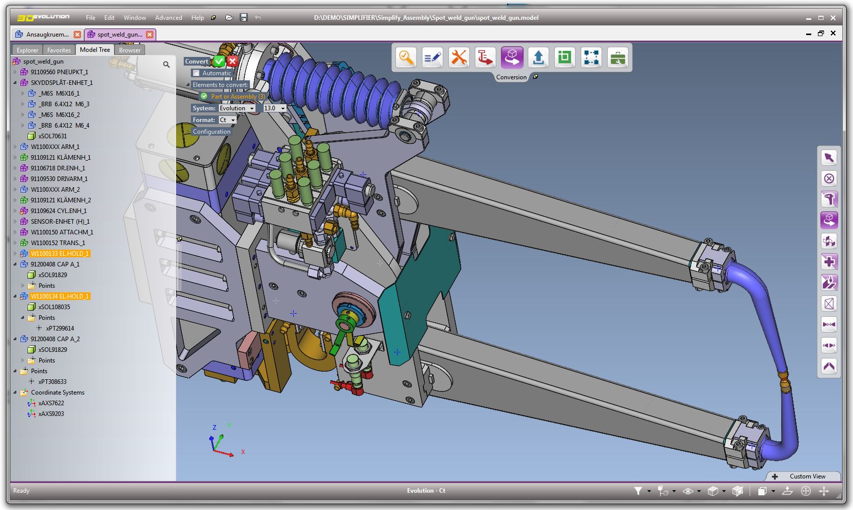Enable the Automatic checkbox

click(196, 73)
